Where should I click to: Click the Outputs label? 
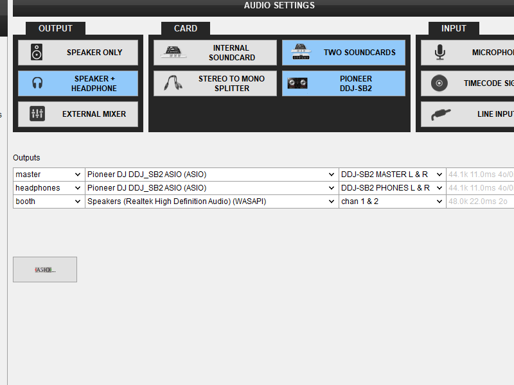26,158
